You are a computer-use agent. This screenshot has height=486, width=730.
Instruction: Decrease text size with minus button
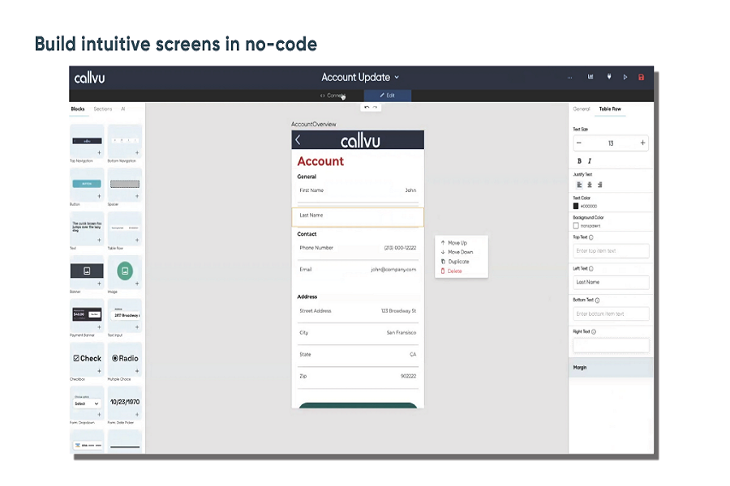tap(578, 143)
